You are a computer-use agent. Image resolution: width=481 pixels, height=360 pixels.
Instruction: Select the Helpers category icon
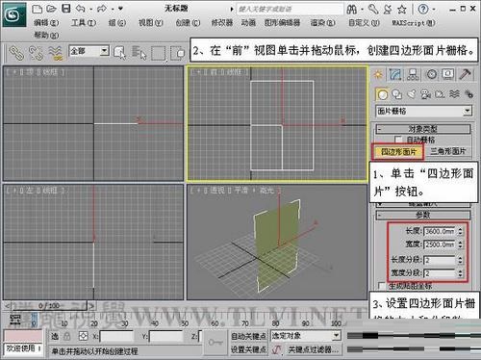[440, 94]
